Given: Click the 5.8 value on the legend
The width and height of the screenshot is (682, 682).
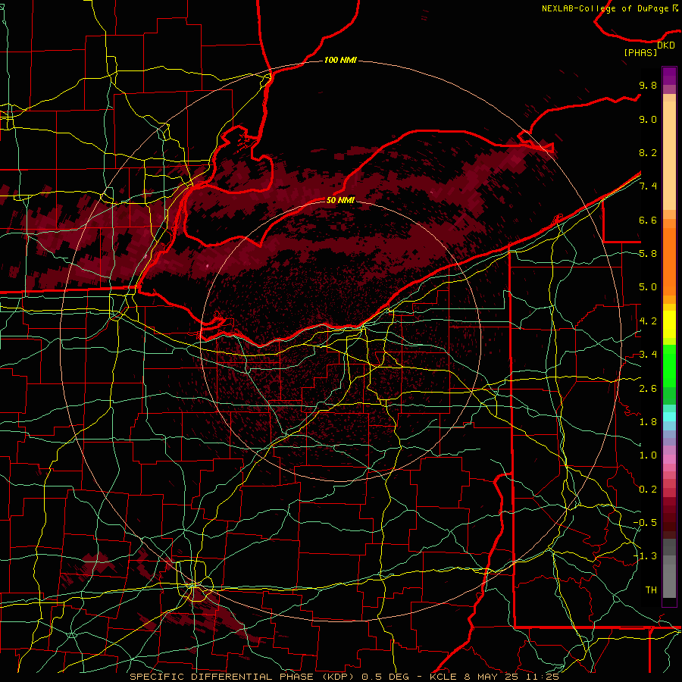Looking at the screenshot, I should pos(648,254).
